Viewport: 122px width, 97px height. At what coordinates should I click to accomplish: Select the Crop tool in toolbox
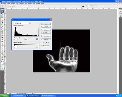(x=2, y=22)
